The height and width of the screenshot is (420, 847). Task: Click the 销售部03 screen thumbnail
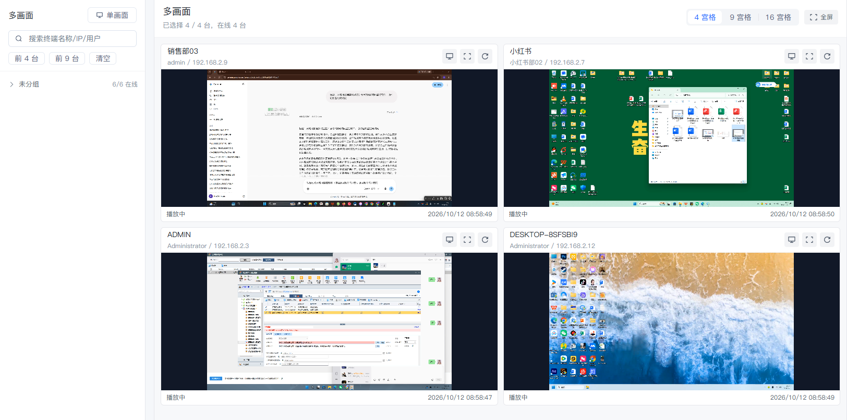329,138
